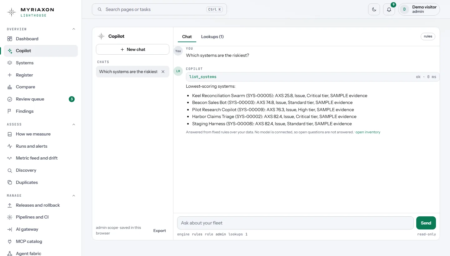Collapse the Assess sidebar section
Viewport: 450px width, 256px height.
coord(74,124)
